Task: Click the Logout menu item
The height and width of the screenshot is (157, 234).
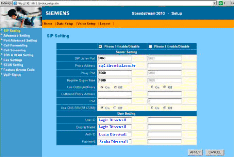Action: [x=105, y=24]
